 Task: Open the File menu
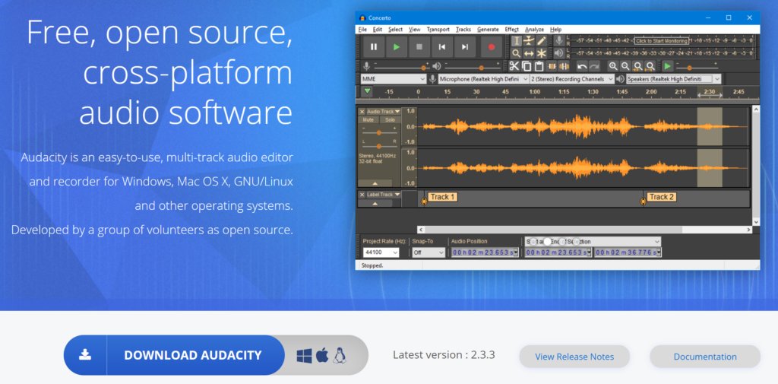[x=362, y=30]
